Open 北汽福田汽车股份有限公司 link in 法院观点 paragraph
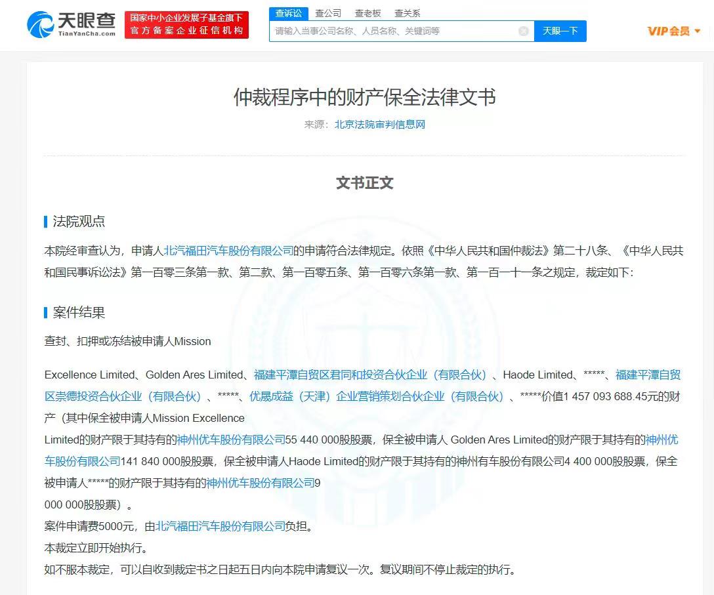Screen dimensions: 714x595 [228, 251]
